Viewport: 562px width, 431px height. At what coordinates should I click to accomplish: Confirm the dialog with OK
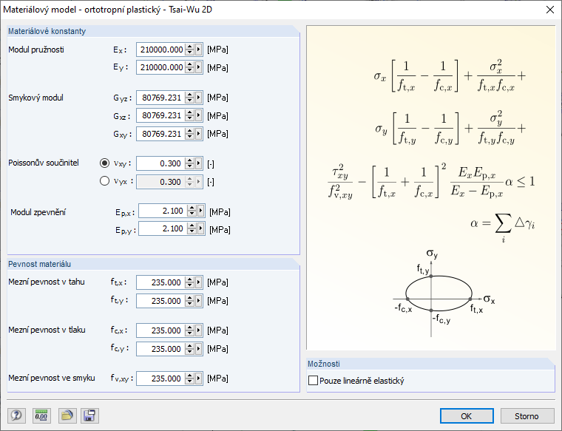tap(467, 416)
